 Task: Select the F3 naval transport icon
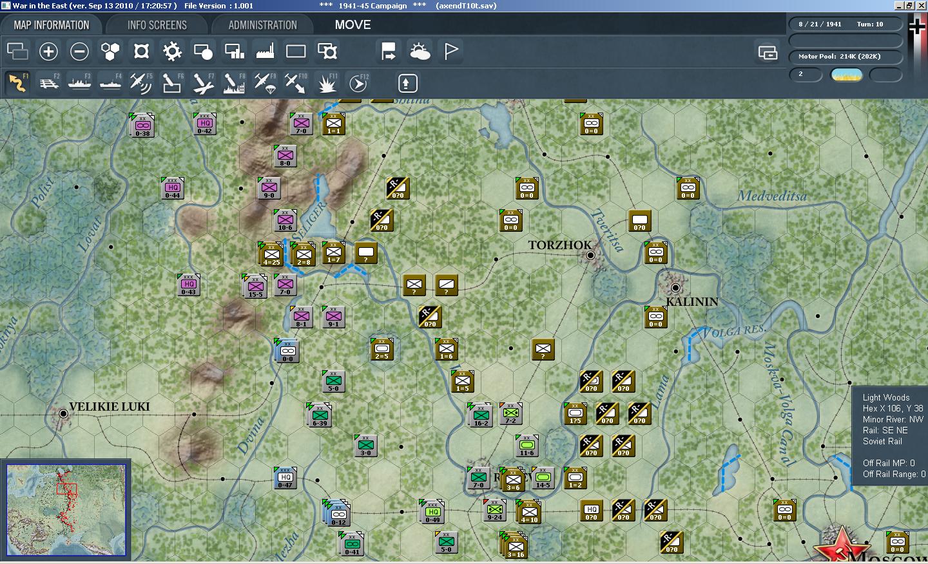pyautogui.click(x=79, y=83)
